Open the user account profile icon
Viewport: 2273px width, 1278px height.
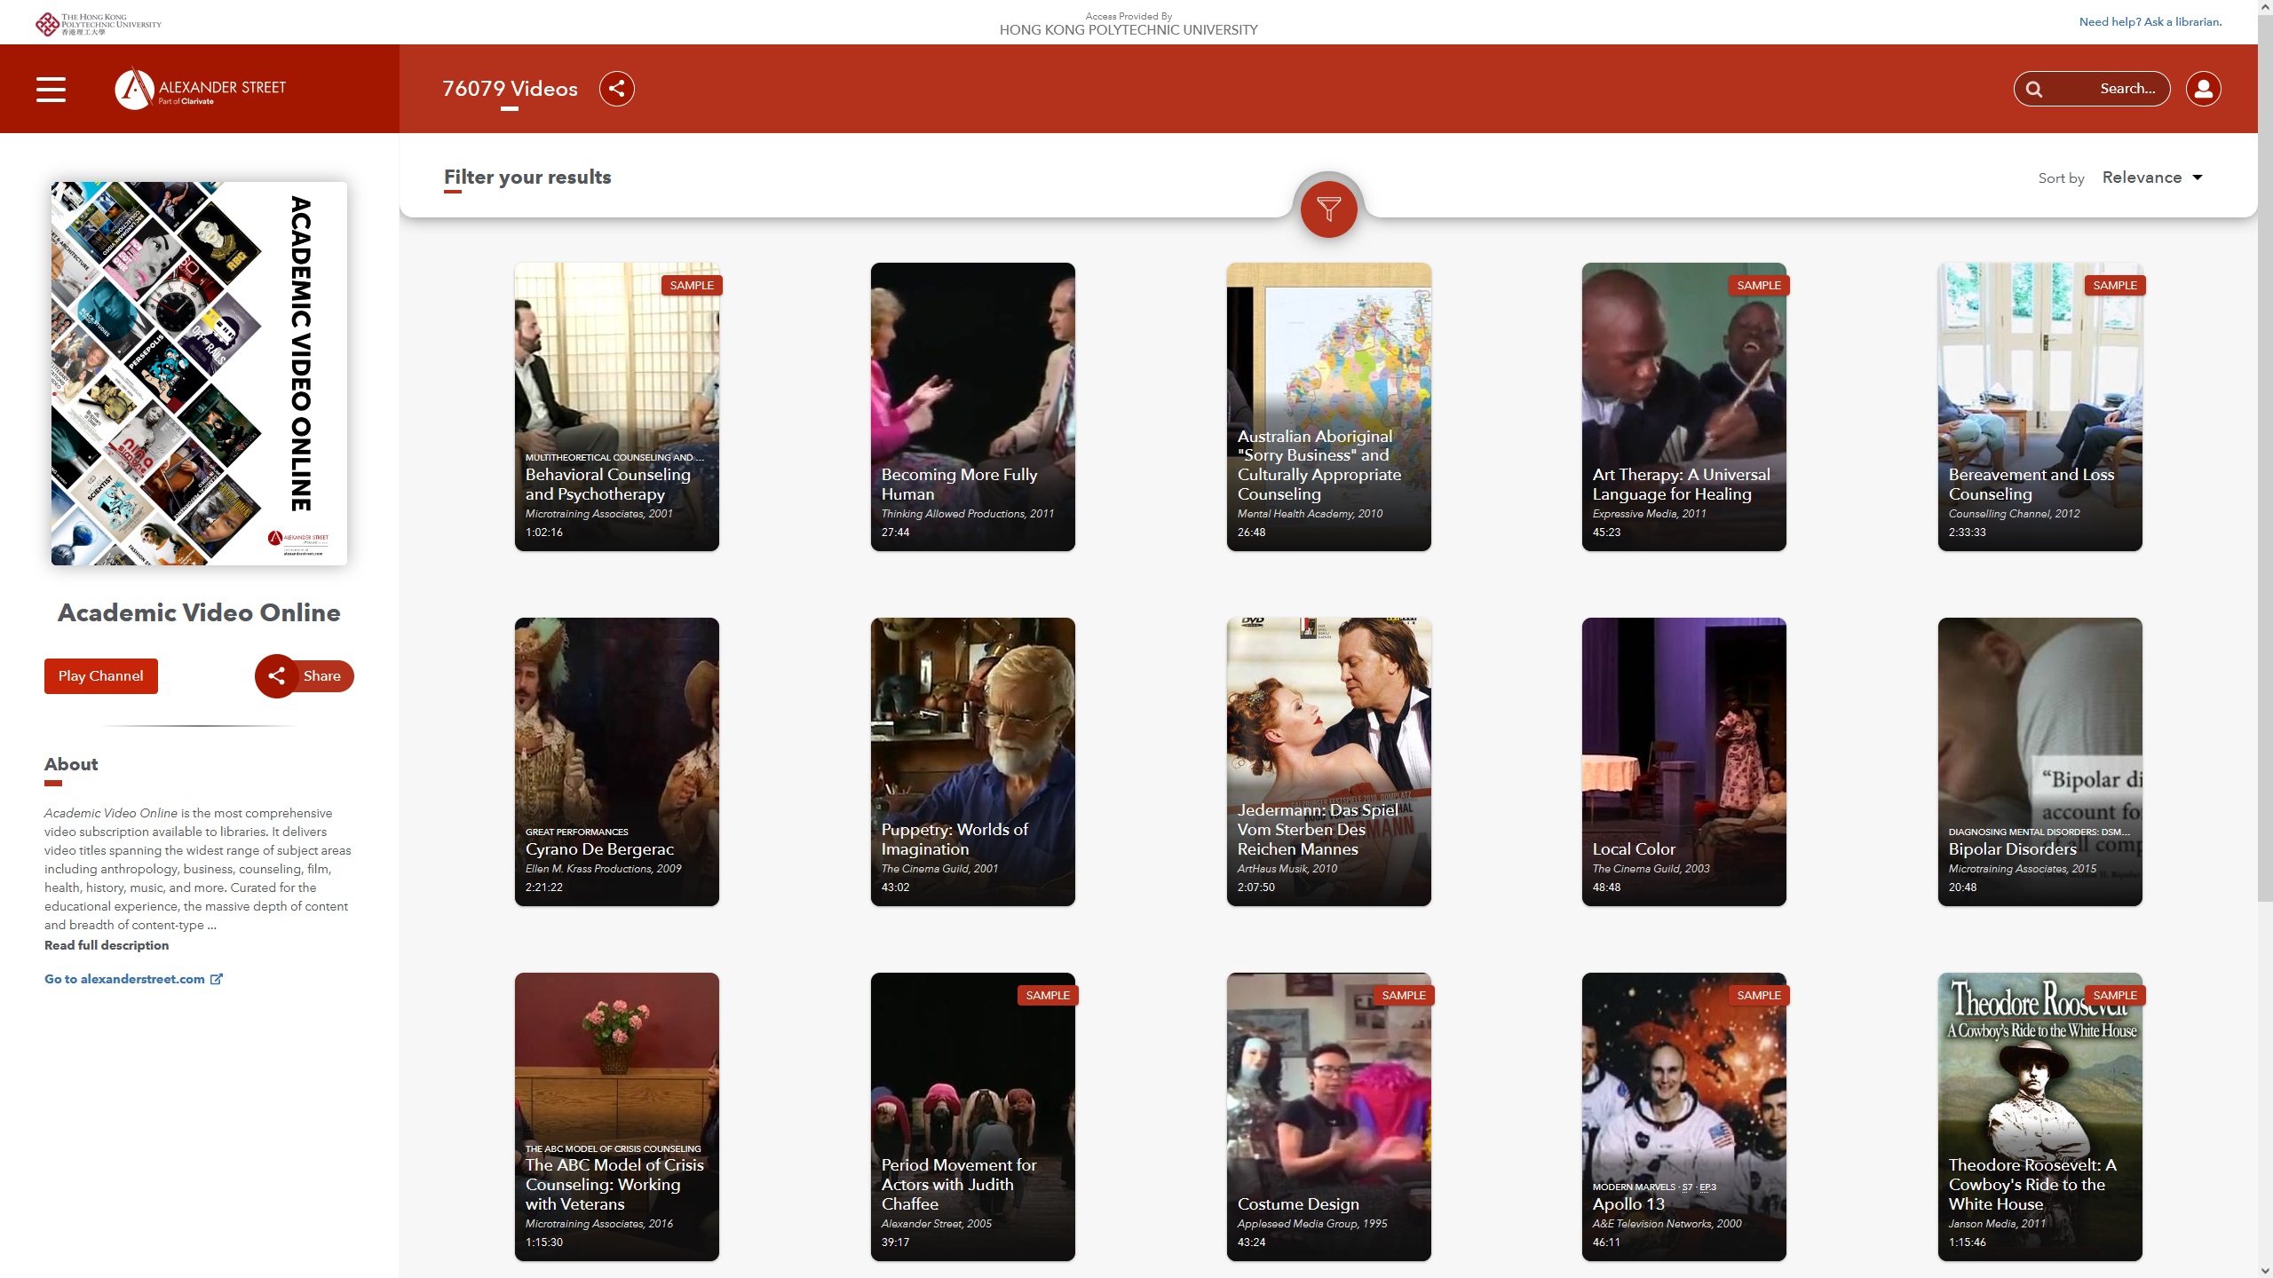coord(2203,89)
